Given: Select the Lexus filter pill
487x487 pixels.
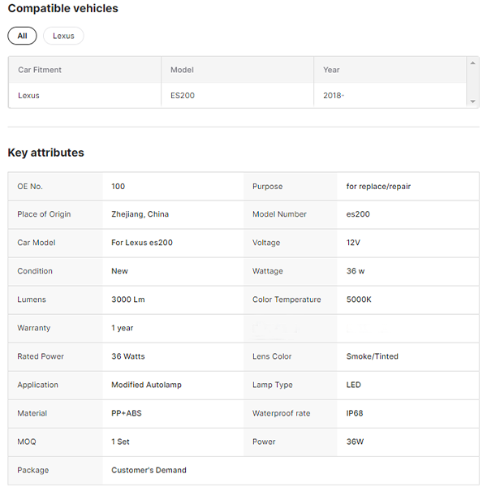Looking at the screenshot, I should (x=63, y=36).
